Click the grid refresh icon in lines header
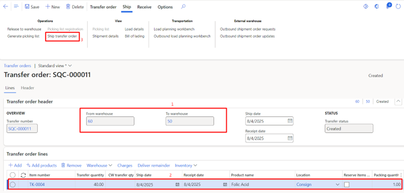The image size is (404, 193). [23, 175]
